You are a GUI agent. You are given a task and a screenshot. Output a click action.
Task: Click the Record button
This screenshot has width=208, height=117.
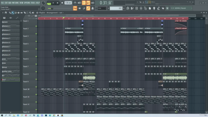[x=62, y=3]
